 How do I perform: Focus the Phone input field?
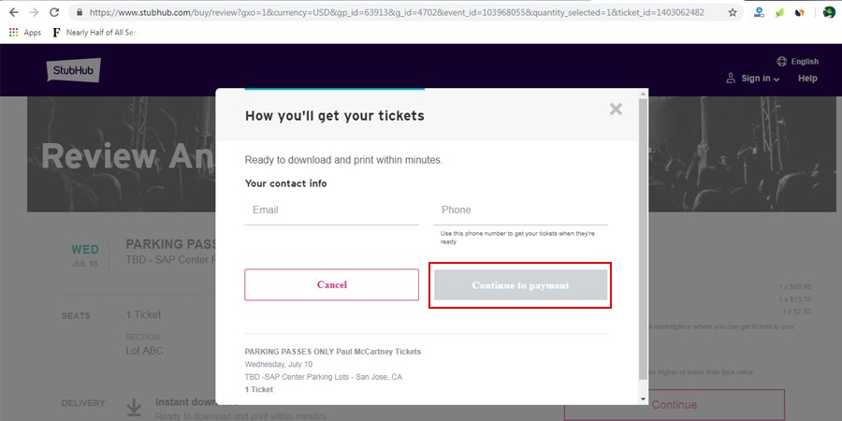(x=520, y=210)
